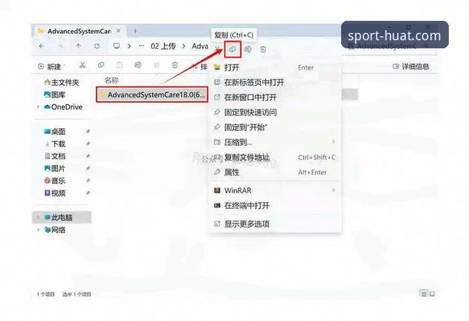Expand the arrow beside WinRAR

pos(333,190)
